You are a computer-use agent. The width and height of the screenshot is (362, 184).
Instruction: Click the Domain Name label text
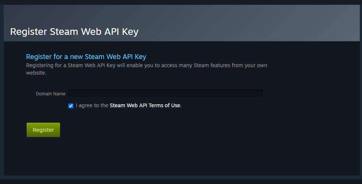click(x=51, y=94)
